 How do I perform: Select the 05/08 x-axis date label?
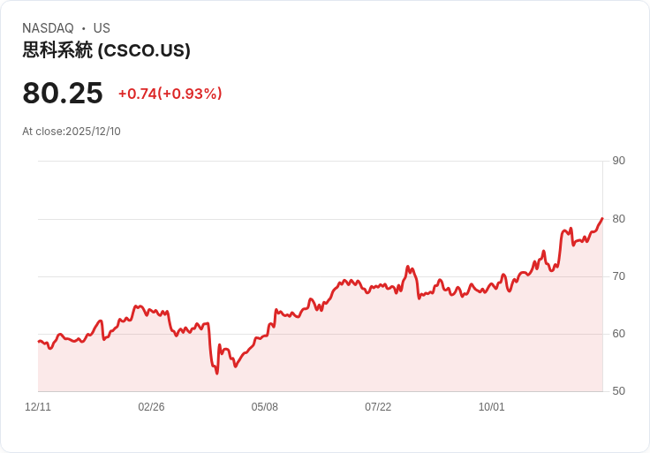[264, 406]
